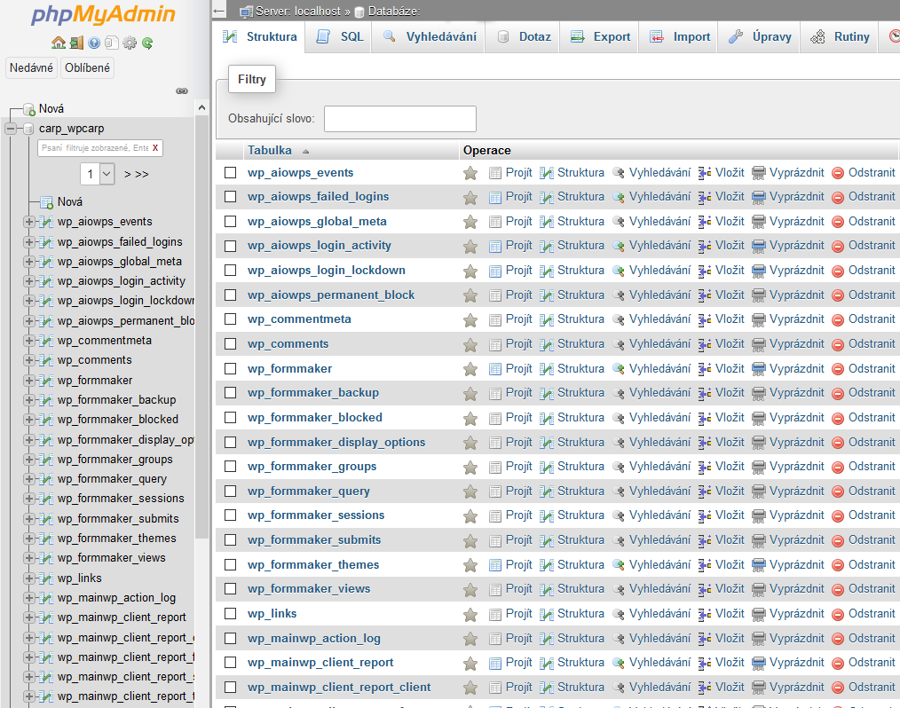Open the page number dropdown in navigation
This screenshot has width=900, height=708.
[x=98, y=174]
